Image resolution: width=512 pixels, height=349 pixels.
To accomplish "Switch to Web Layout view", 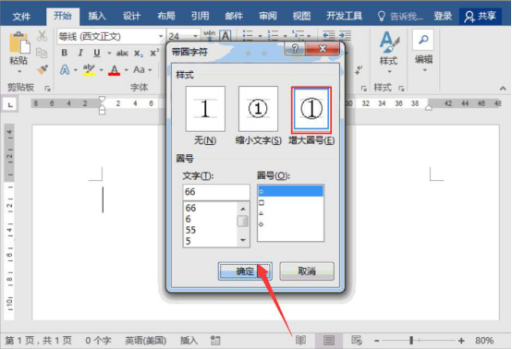I will 357,340.
